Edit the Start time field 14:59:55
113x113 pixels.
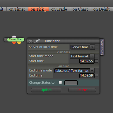point(87,61)
